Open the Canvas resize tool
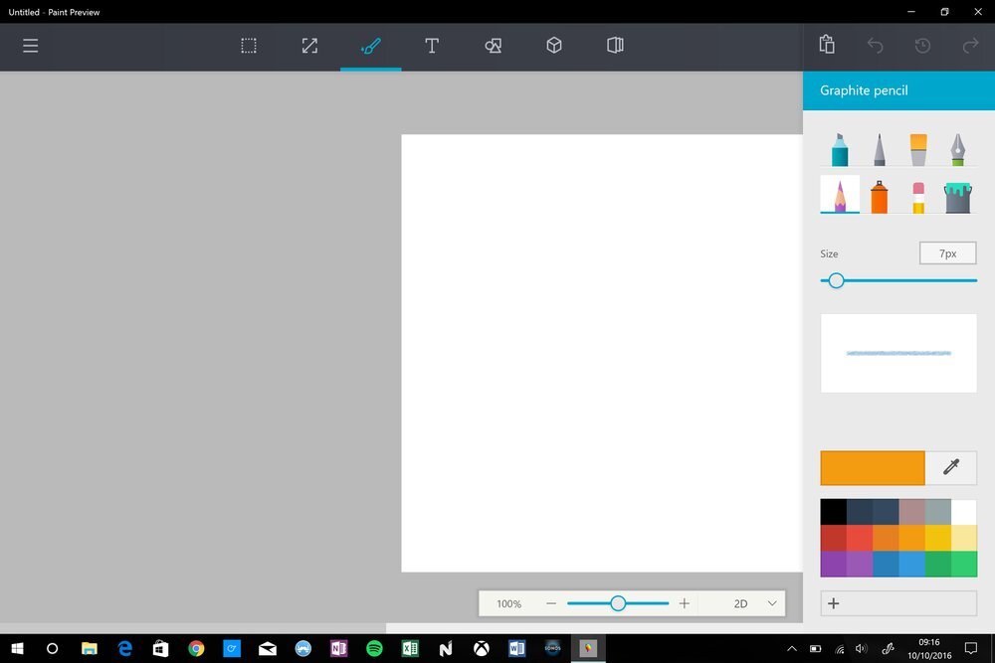Screen dimensions: 995x663 tap(309, 46)
